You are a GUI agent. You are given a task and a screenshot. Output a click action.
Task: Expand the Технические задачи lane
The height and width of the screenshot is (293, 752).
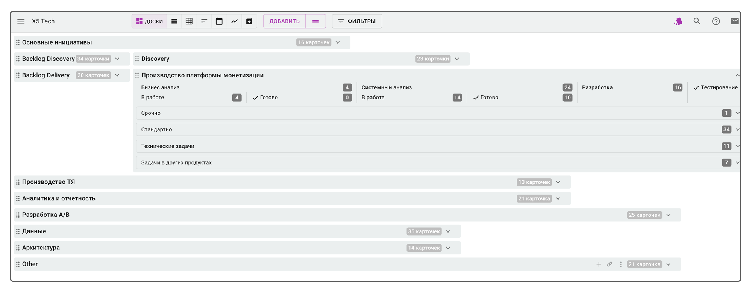[x=737, y=146]
